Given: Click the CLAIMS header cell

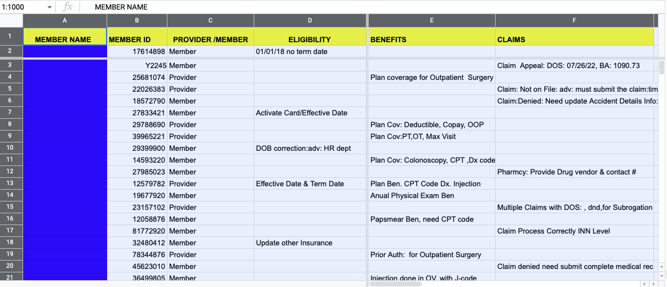Looking at the screenshot, I should (574, 39).
